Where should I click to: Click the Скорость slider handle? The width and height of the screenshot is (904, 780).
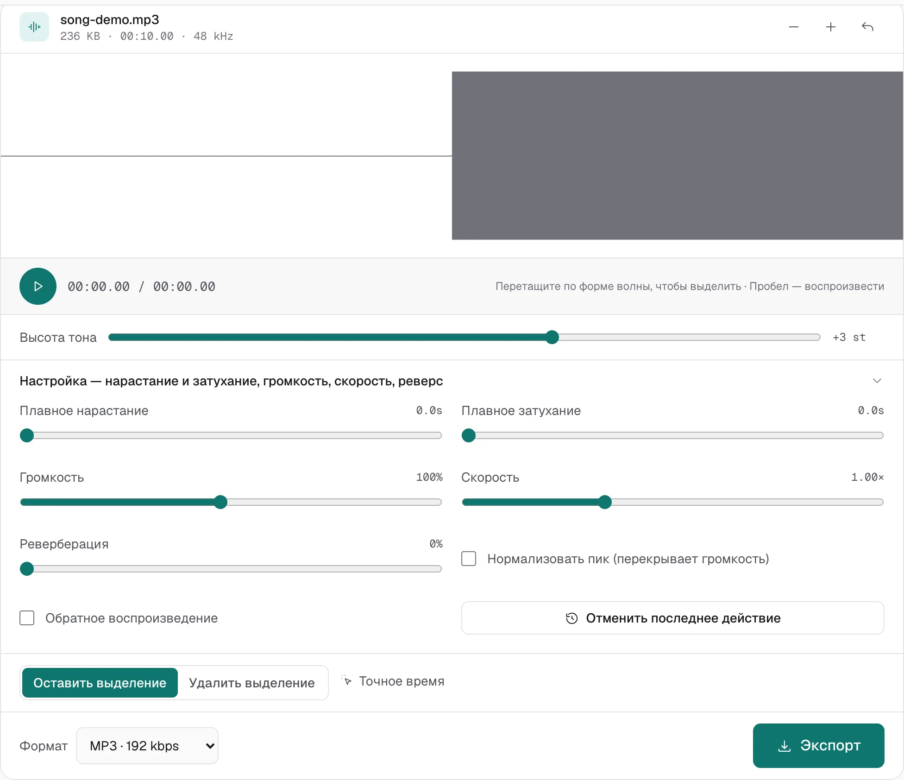point(605,502)
